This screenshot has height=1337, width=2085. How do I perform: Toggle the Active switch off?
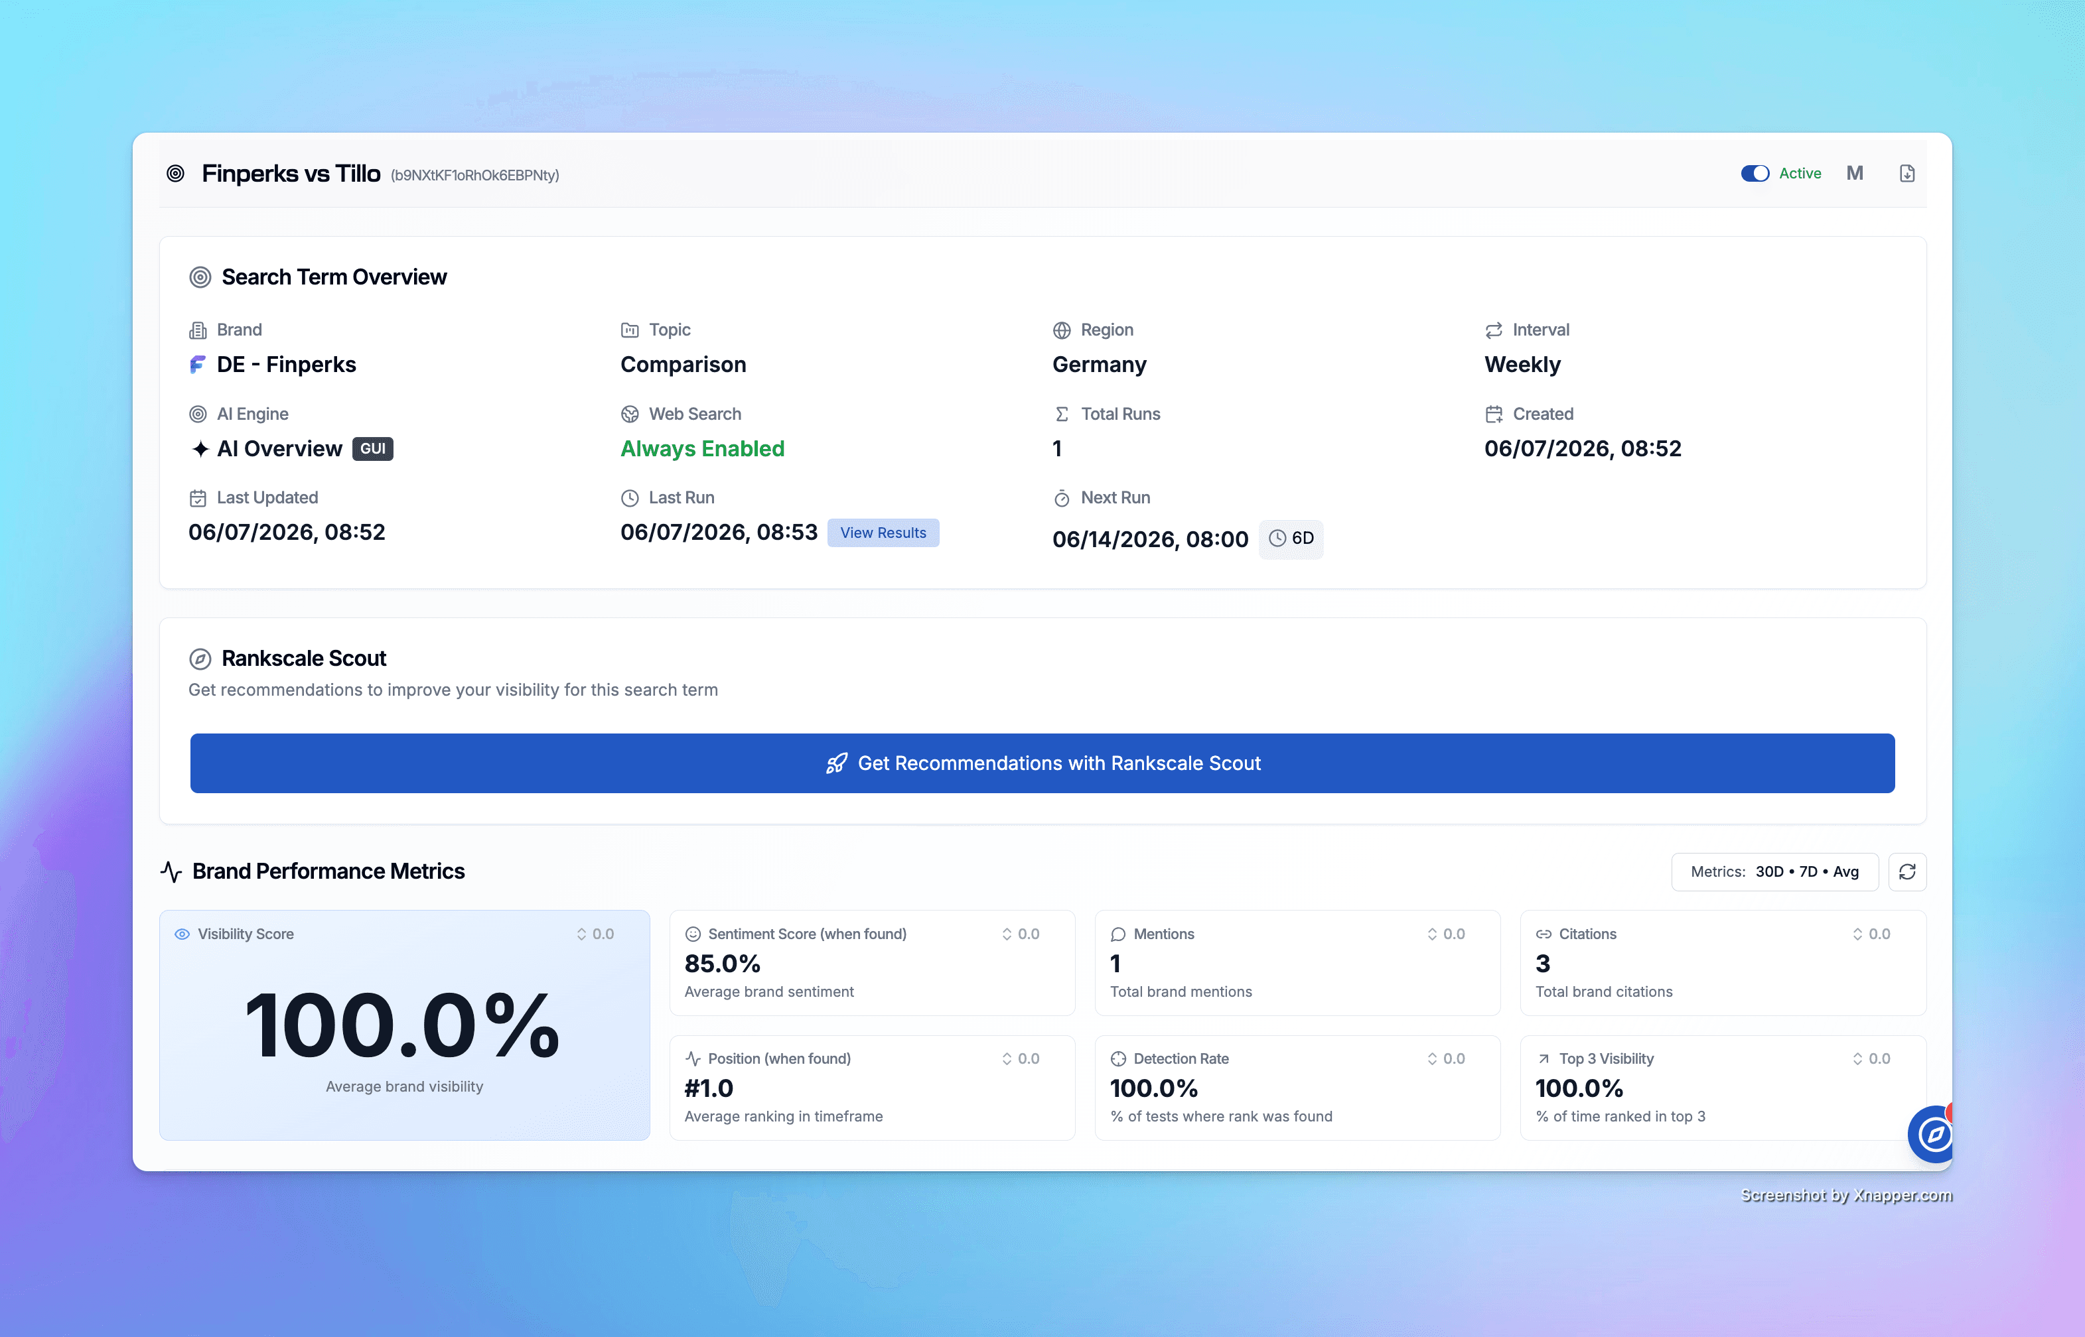(1754, 174)
